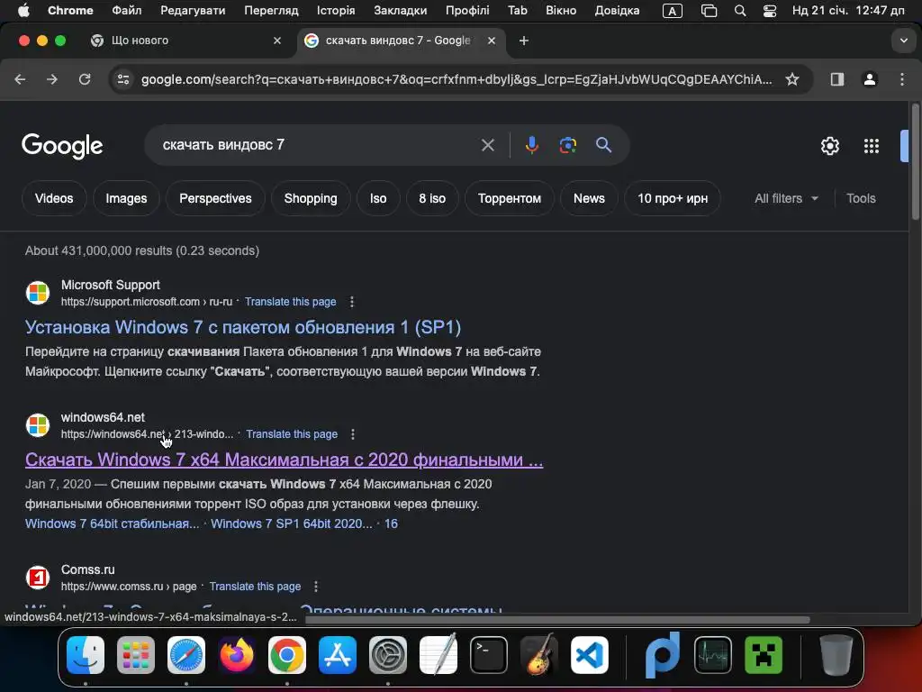The height and width of the screenshot is (692, 922).
Task: Open Finder from the Dock
Action: pos(86,655)
